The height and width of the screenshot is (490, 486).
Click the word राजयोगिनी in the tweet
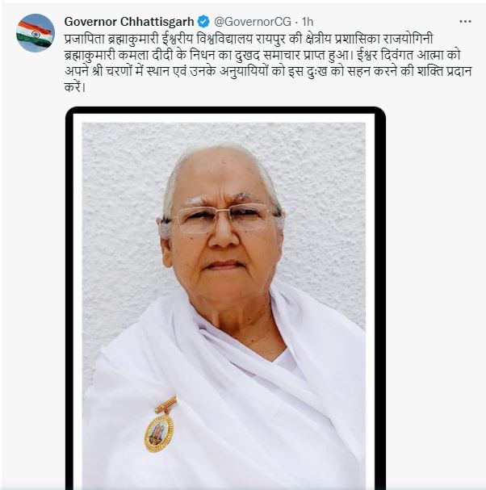point(408,39)
